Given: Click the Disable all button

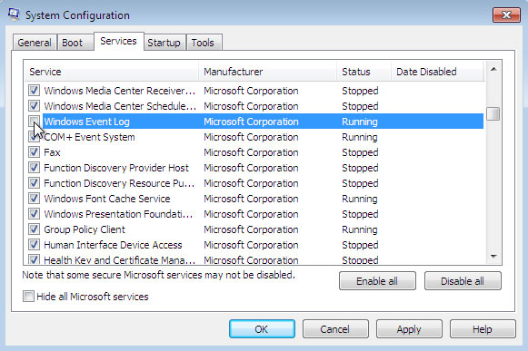Looking at the screenshot, I should (x=463, y=281).
